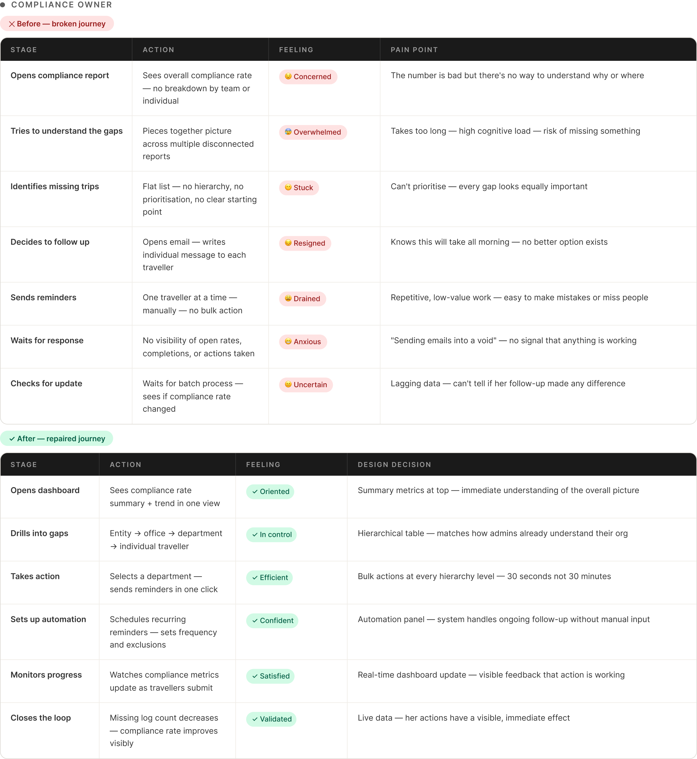Click the Concerned emoji icon
This screenshot has height=759, width=697.
(288, 77)
